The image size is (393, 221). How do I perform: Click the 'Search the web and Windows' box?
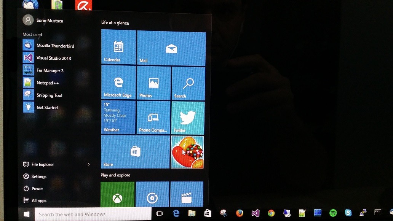click(x=93, y=214)
